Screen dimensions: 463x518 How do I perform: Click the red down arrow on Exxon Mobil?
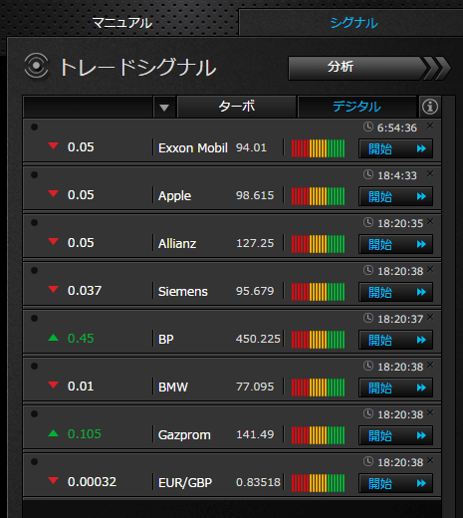click(53, 145)
